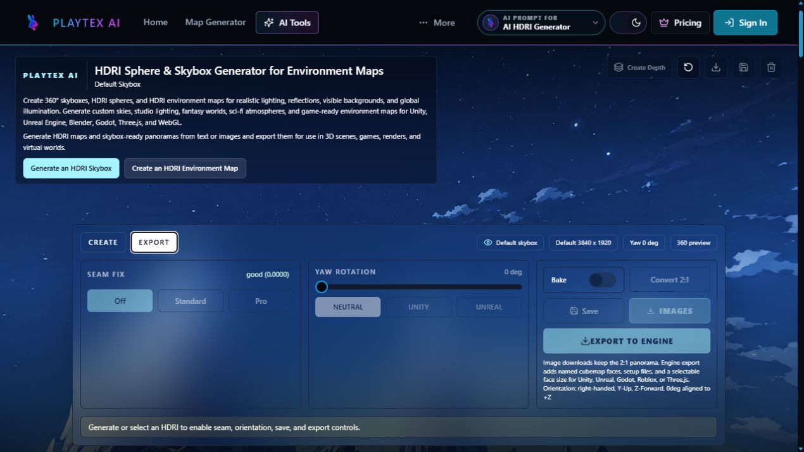Image resolution: width=804 pixels, height=452 pixels.
Task: Toggle the Bake switch
Action: tap(602, 280)
